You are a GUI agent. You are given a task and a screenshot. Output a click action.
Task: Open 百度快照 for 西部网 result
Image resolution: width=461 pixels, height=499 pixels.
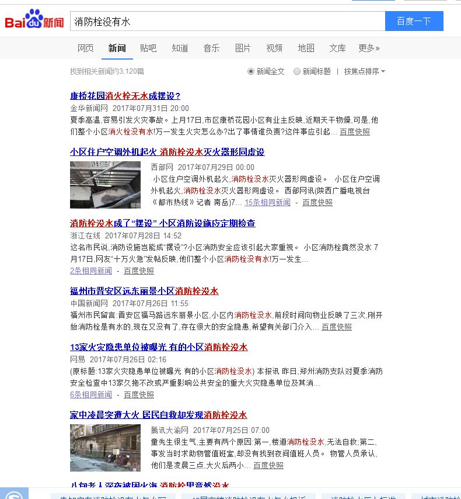click(317, 202)
